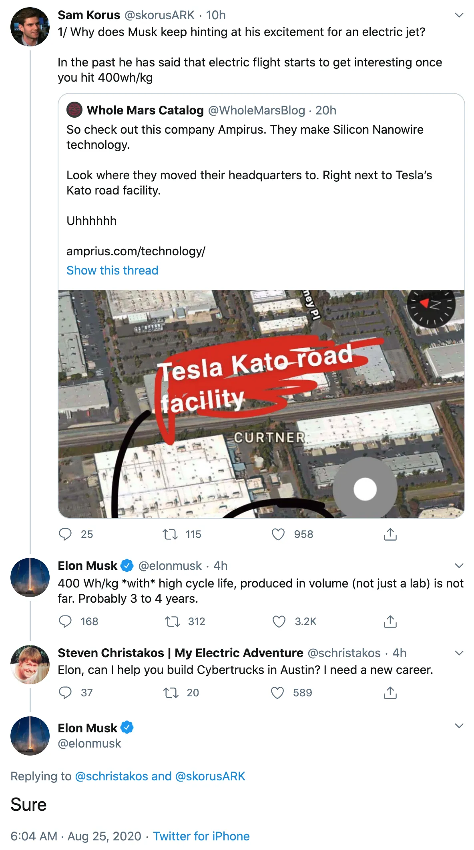Open options chevron on Elon Musk's 4h tweet

tap(459, 566)
